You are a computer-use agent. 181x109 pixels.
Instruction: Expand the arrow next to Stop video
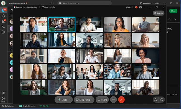(92, 100)
